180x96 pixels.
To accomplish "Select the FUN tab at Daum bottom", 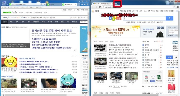I will (96, 93).
